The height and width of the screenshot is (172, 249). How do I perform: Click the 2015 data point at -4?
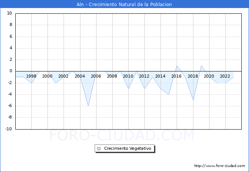click(x=169, y=94)
